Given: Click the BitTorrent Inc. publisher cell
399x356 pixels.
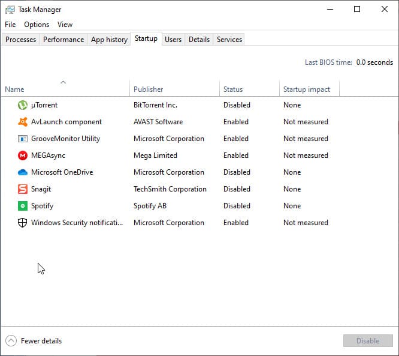Looking at the screenshot, I should point(156,105).
